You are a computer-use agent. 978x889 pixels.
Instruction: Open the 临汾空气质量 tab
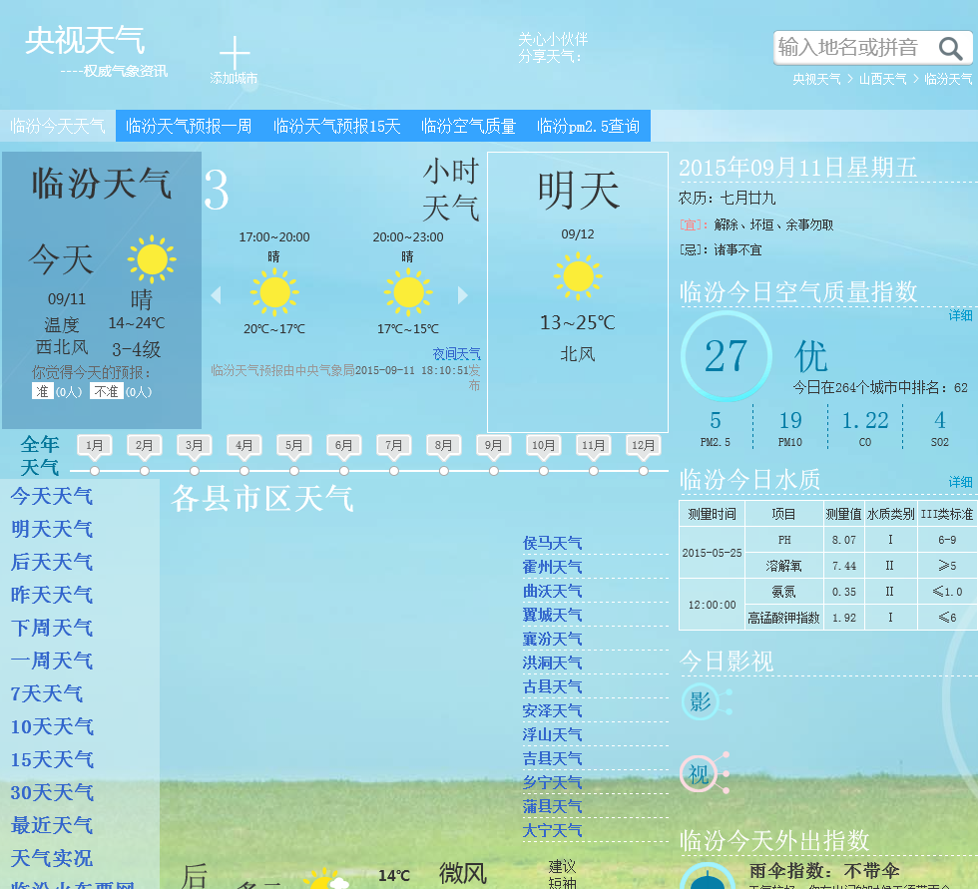[468, 126]
